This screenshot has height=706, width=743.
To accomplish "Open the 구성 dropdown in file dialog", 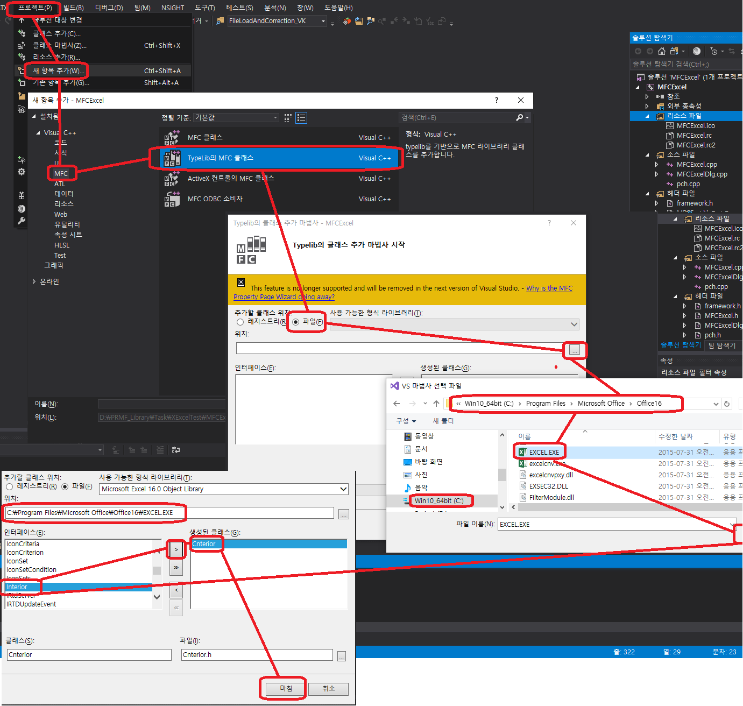I will click(x=406, y=421).
